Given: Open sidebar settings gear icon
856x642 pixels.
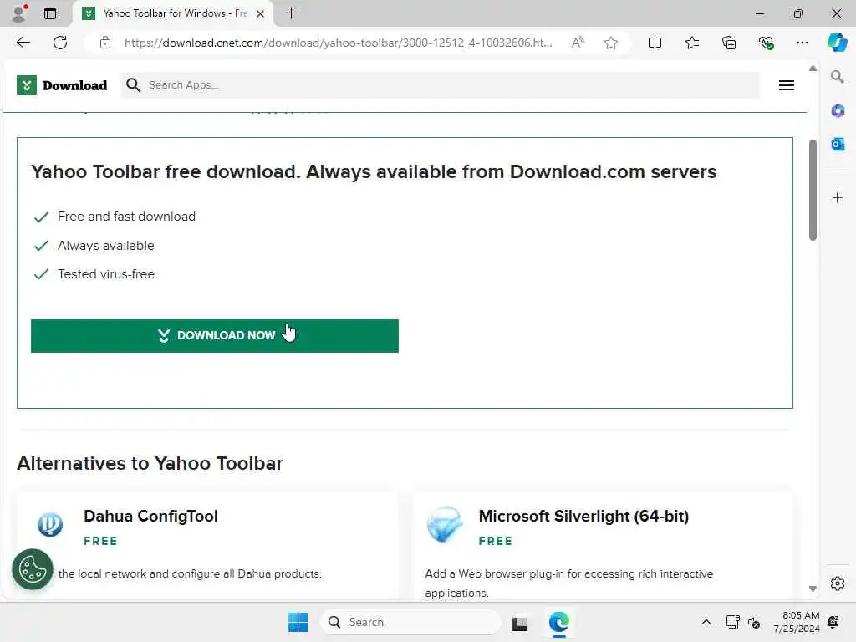Looking at the screenshot, I should point(838,583).
